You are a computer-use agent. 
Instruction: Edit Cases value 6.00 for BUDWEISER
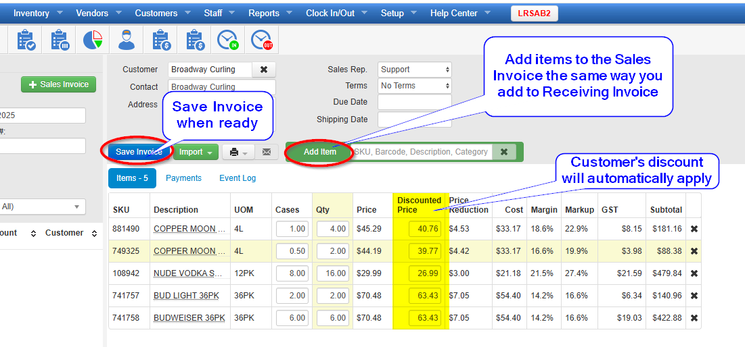click(292, 318)
